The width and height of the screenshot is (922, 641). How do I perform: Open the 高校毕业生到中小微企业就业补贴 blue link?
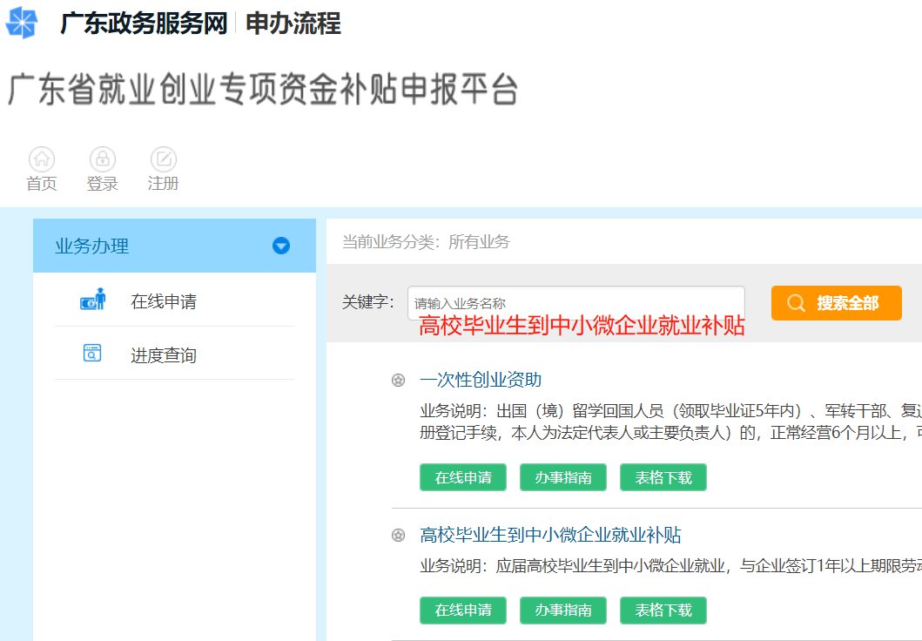pyautogui.click(x=550, y=535)
